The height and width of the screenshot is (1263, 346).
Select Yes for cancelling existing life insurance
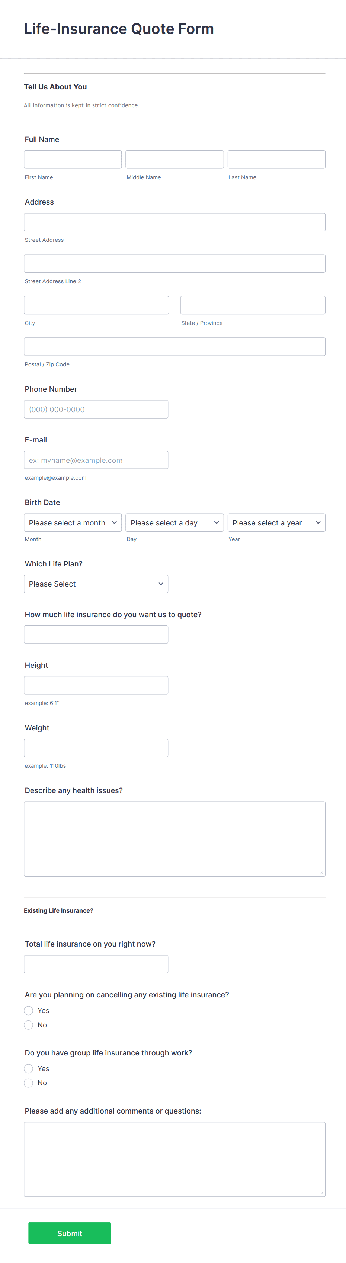tap(28, 1010)
